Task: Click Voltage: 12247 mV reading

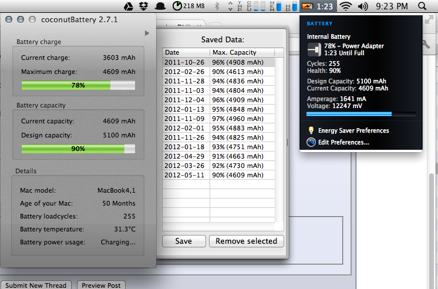Action: [334, 106]
